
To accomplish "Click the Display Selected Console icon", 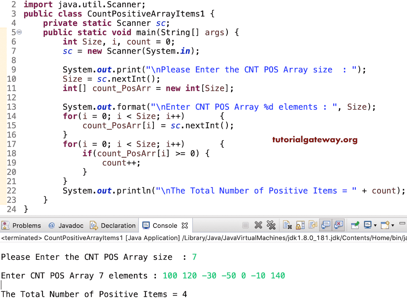I will click(368, 225).
